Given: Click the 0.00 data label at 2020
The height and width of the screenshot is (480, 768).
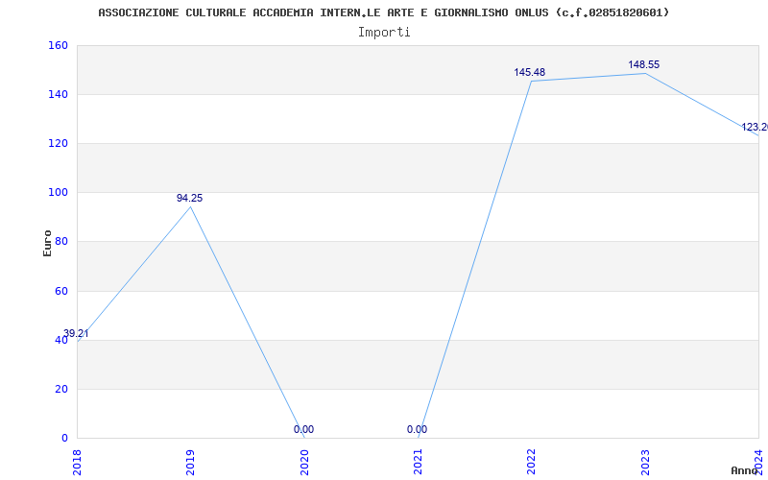Looking at the screenshot, I should pos(303,429).
